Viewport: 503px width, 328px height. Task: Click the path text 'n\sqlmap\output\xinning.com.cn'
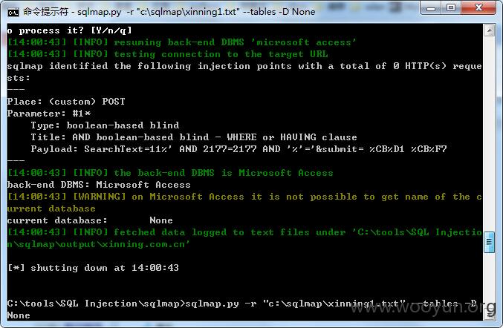[98, 244]
